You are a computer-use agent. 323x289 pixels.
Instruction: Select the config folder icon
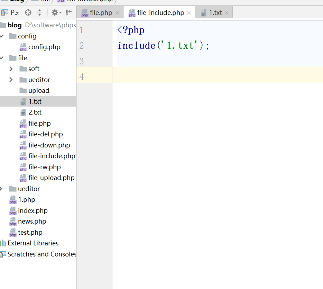[13, 36]
